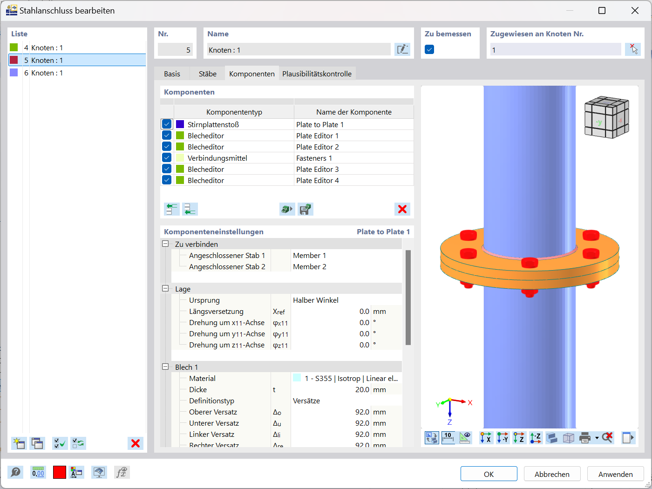Click the solid rendering mode icon
This screenshot has height=489, width=652.
coord(552,438)
